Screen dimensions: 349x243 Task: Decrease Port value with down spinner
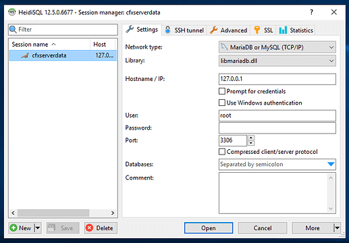click(x=251, y=143)
